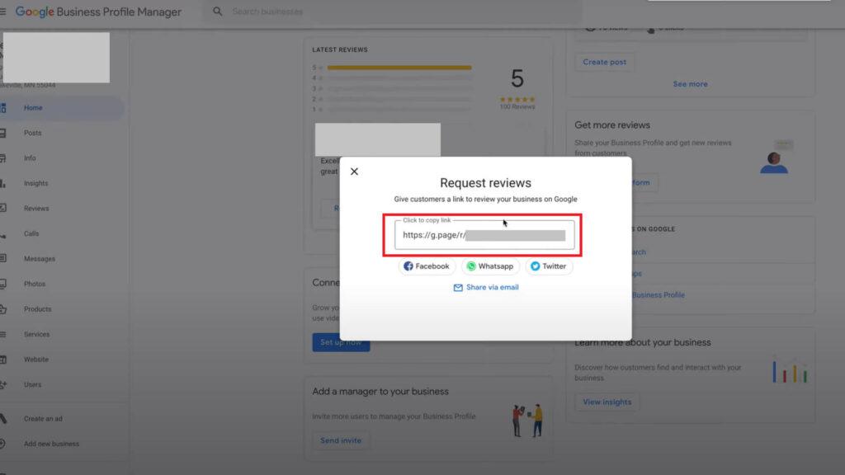
Task: Click the search magnifier icon
Action: coord(217,12)
